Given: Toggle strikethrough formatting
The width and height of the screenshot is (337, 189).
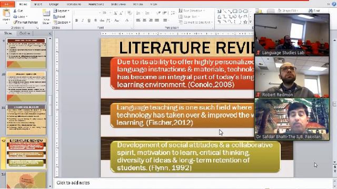Looking at the screenshot, I should click(102, 20).
